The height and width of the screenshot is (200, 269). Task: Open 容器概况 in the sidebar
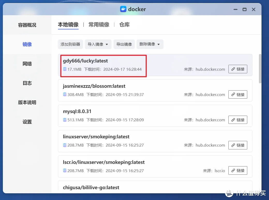click(x=27, y=25)
